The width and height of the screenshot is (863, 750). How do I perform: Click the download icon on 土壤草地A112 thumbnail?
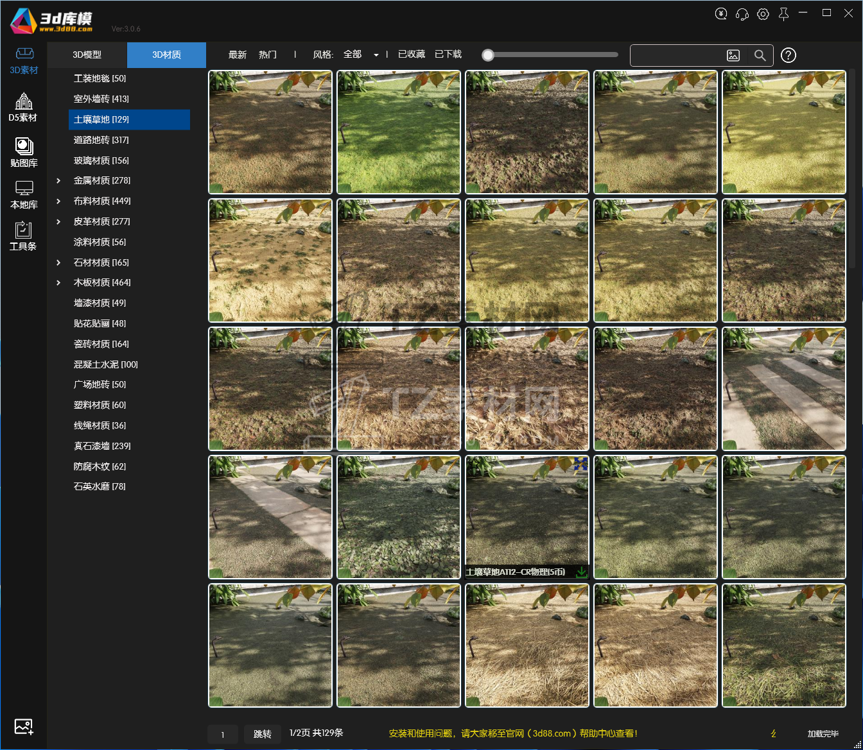[581, 572]
